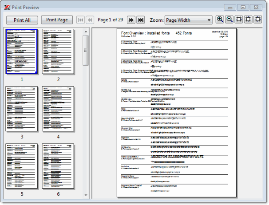Select page 6 thumbnail
This screenshot has width=269, height=205.
58,166
